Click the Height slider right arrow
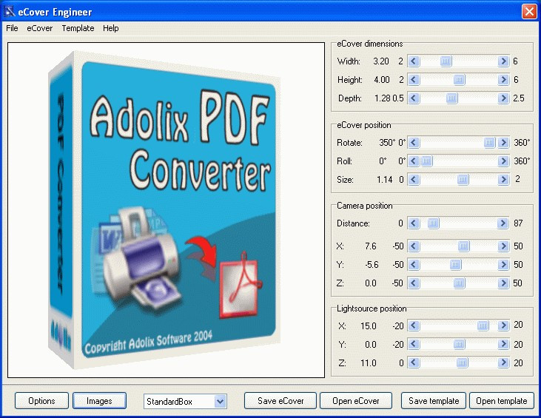Viewport: 541px width, 418px height. pyautogui.click(x=503, y=80)
